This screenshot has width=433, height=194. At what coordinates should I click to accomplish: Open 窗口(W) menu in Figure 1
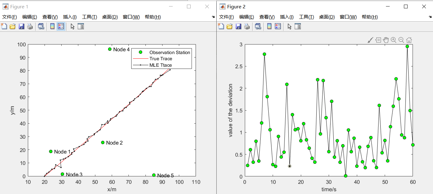pos(131,17)
